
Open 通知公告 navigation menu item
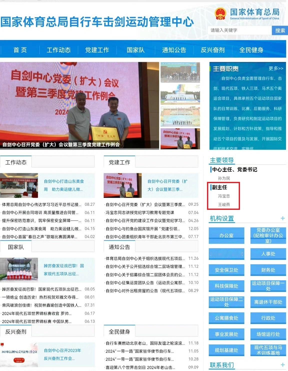pos(174,50)
